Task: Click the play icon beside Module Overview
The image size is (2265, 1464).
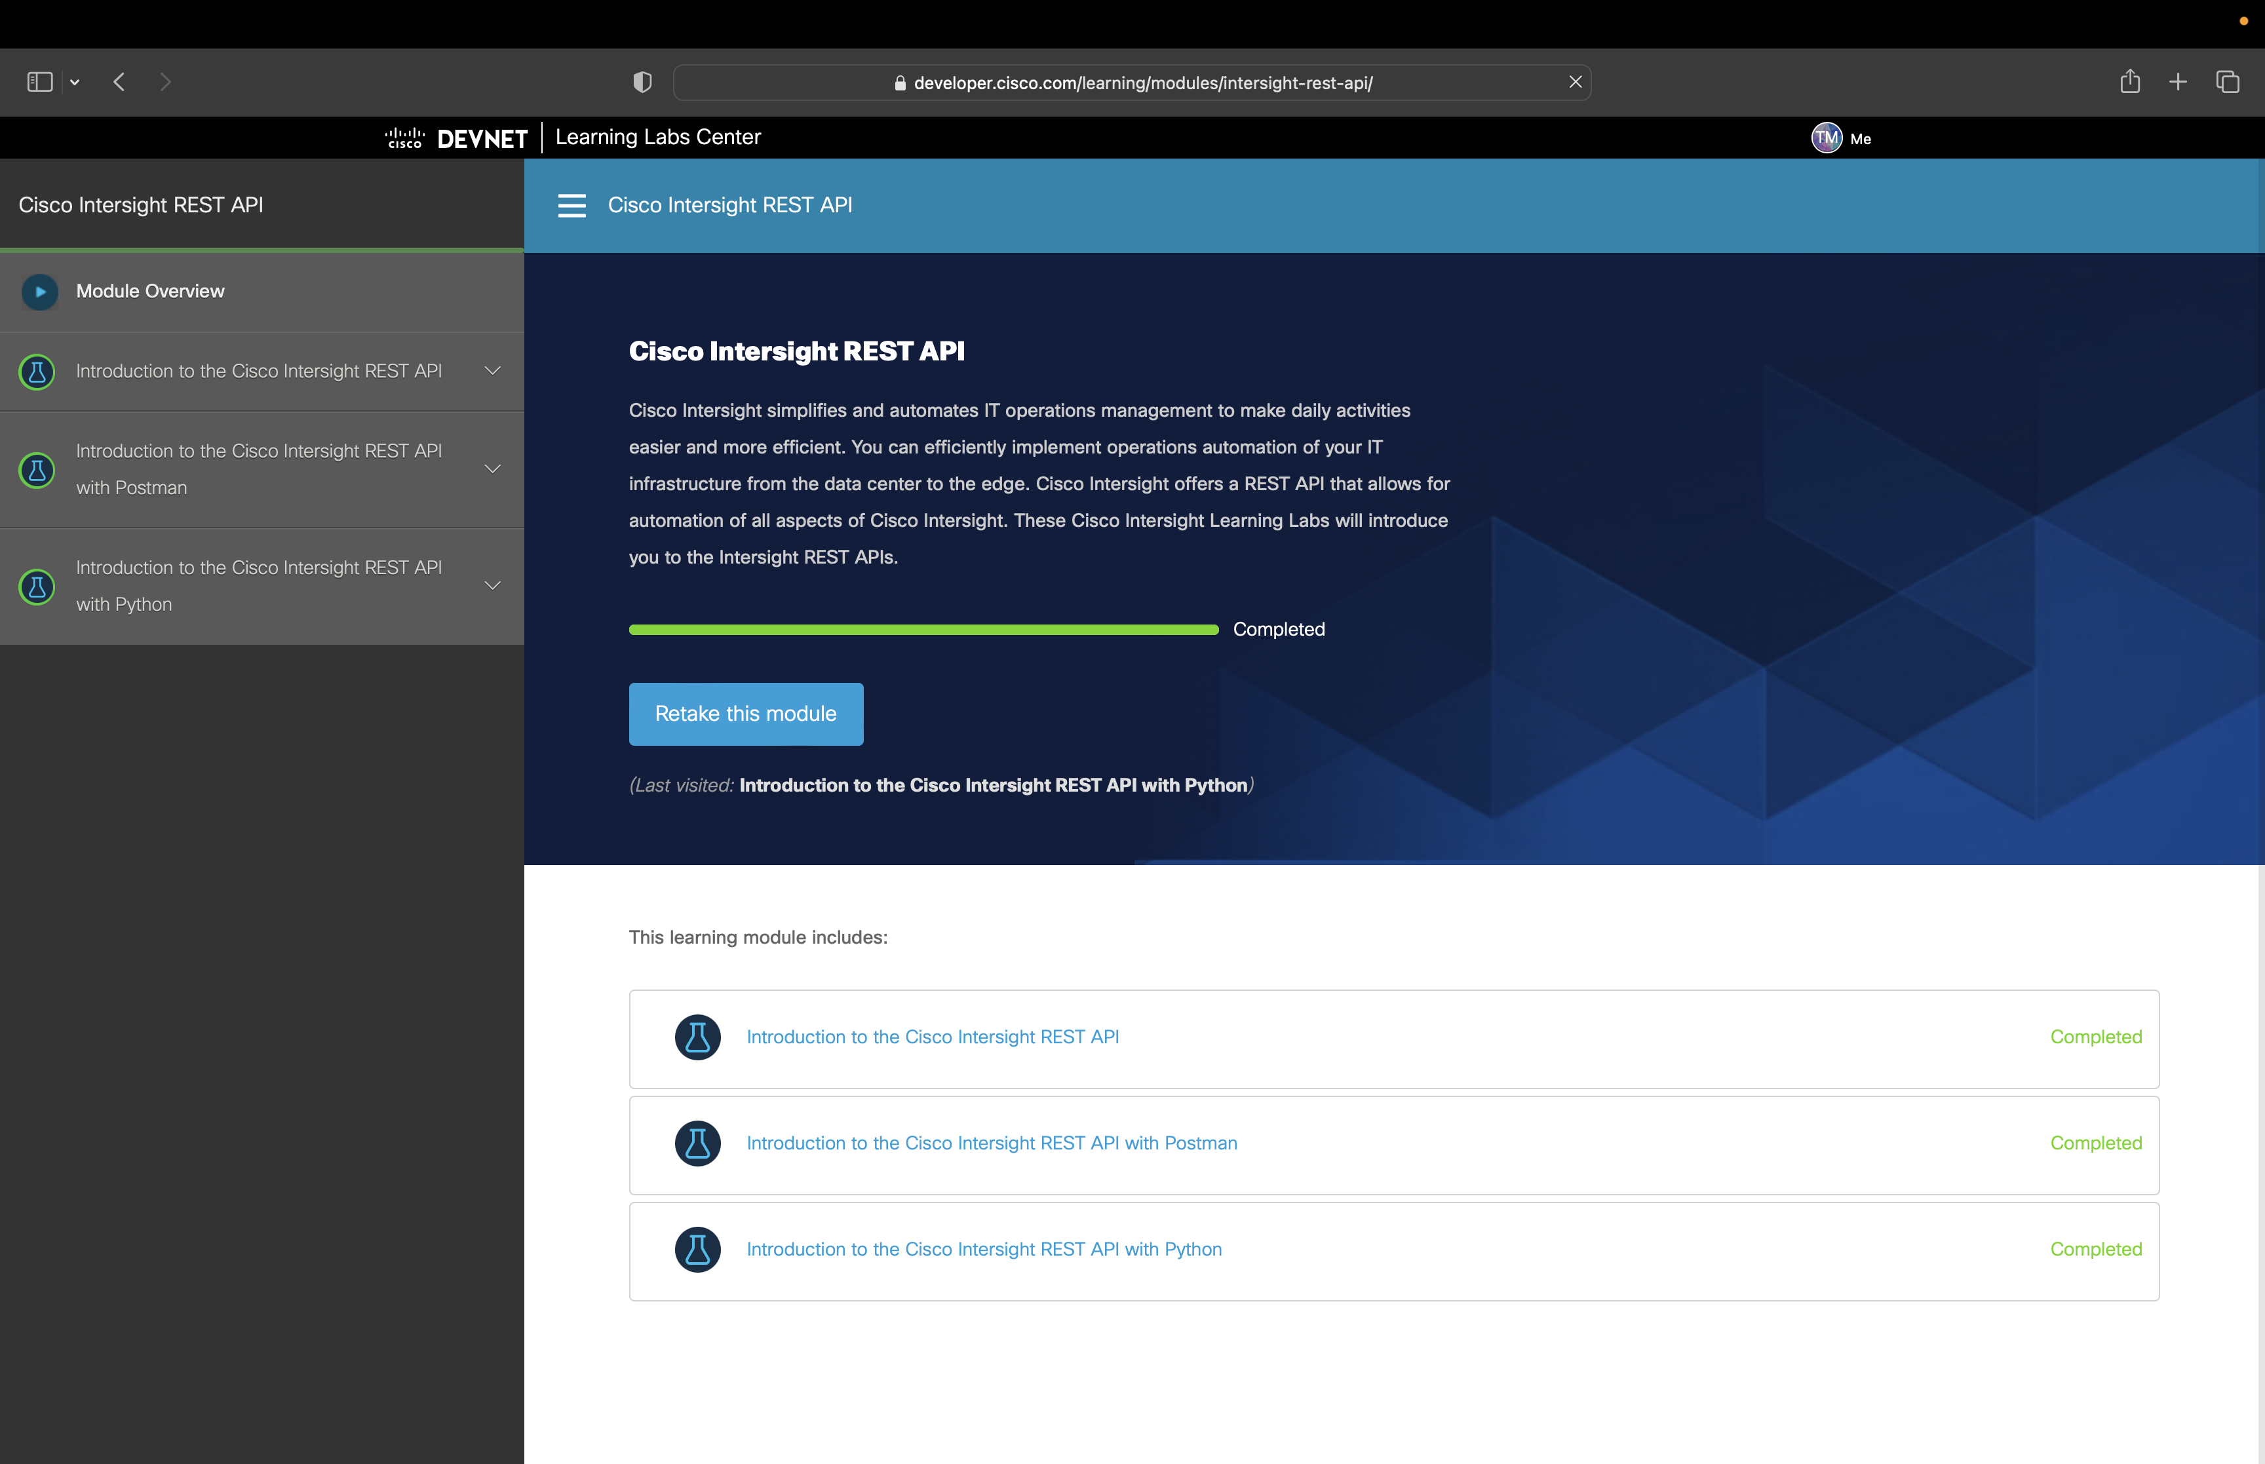Action: pos(39,292)
